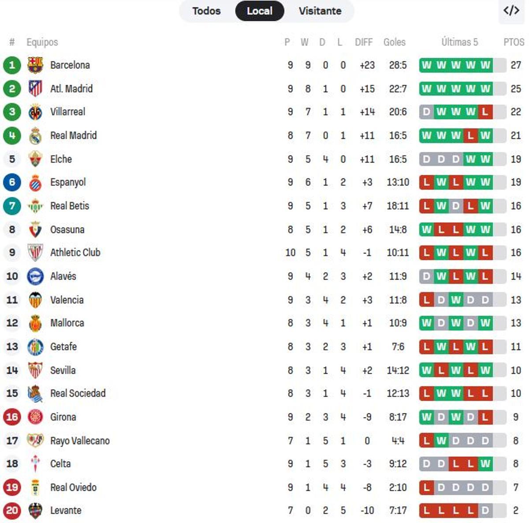The image size is (529, 523).
Task: Click the Rayo Vallecano club badge
Action: (35, 440)
